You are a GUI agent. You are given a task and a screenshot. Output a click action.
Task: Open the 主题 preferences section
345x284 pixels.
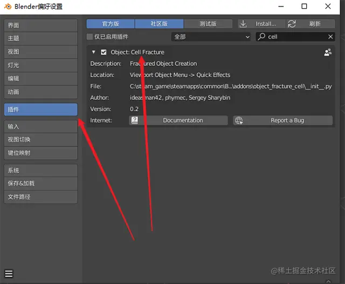[x=41, y=38]
